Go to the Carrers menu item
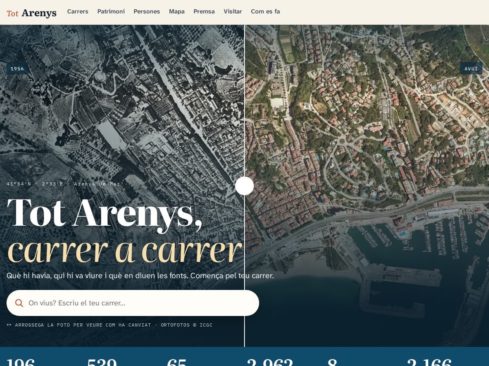This screenshot has height=366, width=489. tap(78, 11)
